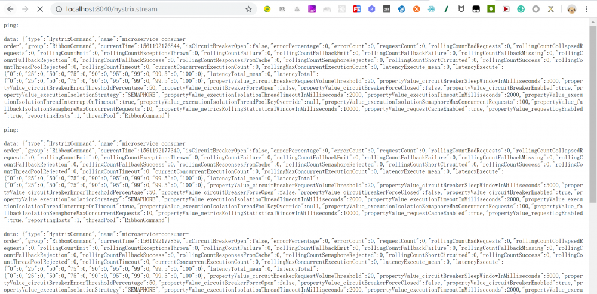Image resolution: width=597 pixels, height=294 pixels.
Task: Click the address bar showing localhost:8040/hystrix.stream
Action: pyautogui.click(x=152, y=9)
